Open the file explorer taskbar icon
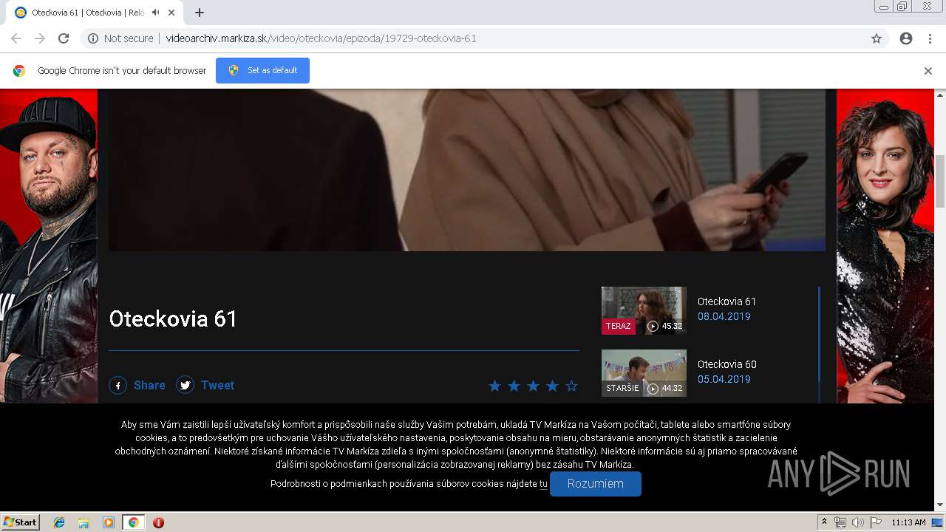946x532 pixels. tap(84, 522)
